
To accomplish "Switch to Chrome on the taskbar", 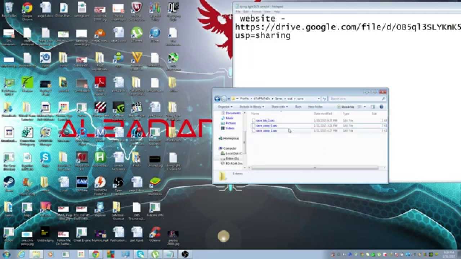I will pos(96,254).
